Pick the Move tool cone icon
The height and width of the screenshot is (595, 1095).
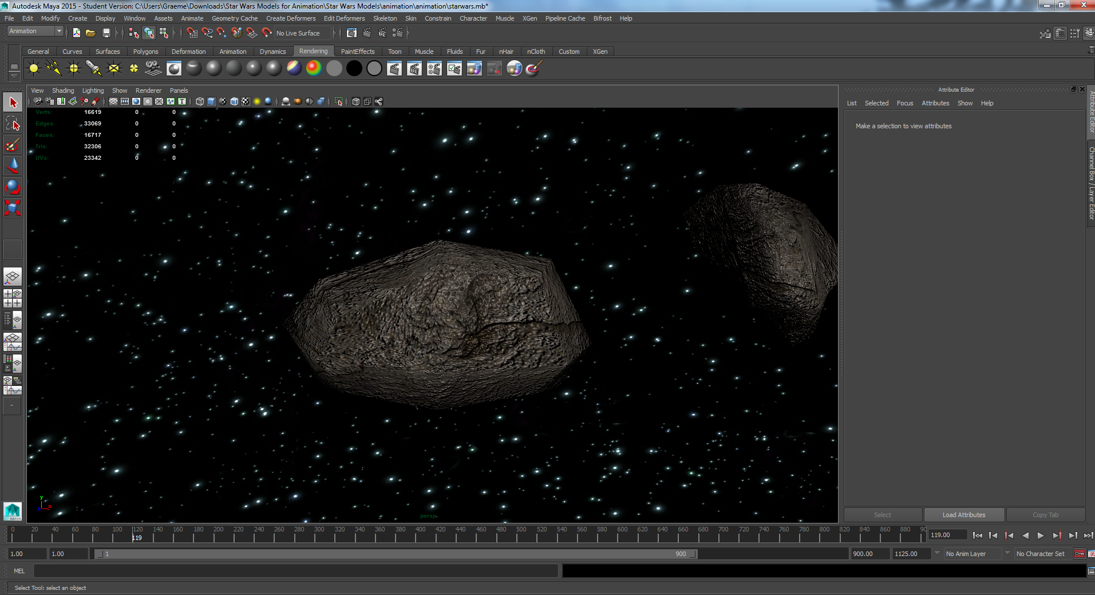13,165
